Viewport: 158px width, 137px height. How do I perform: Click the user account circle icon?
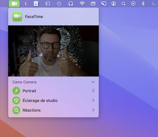pyautogui.click(x=113, y=4)
